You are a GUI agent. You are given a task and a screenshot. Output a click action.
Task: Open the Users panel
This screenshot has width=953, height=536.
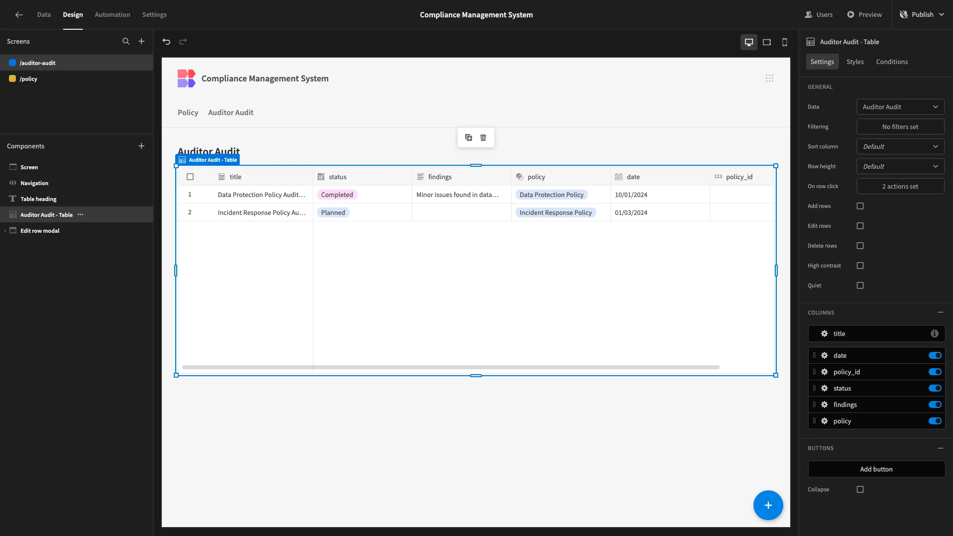pos(818,15)
